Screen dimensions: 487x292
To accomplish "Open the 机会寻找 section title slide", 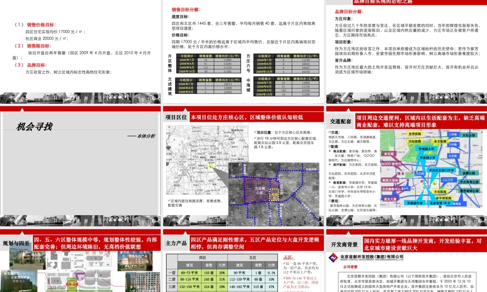I will coord(80,166).
